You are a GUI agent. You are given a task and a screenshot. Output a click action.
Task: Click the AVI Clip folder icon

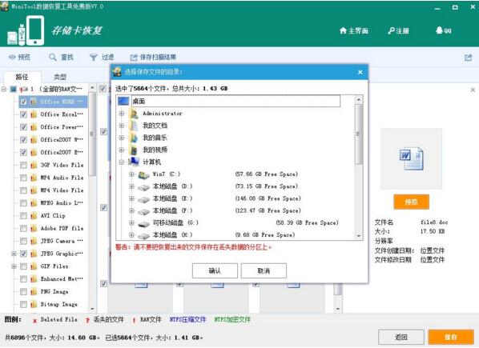pyautogui.click(x=34, y=216)
